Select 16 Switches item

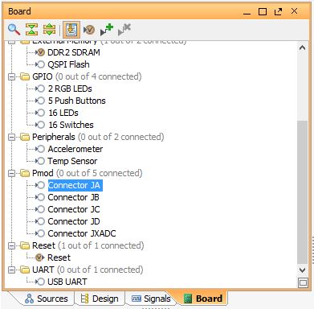coord(71,125)
